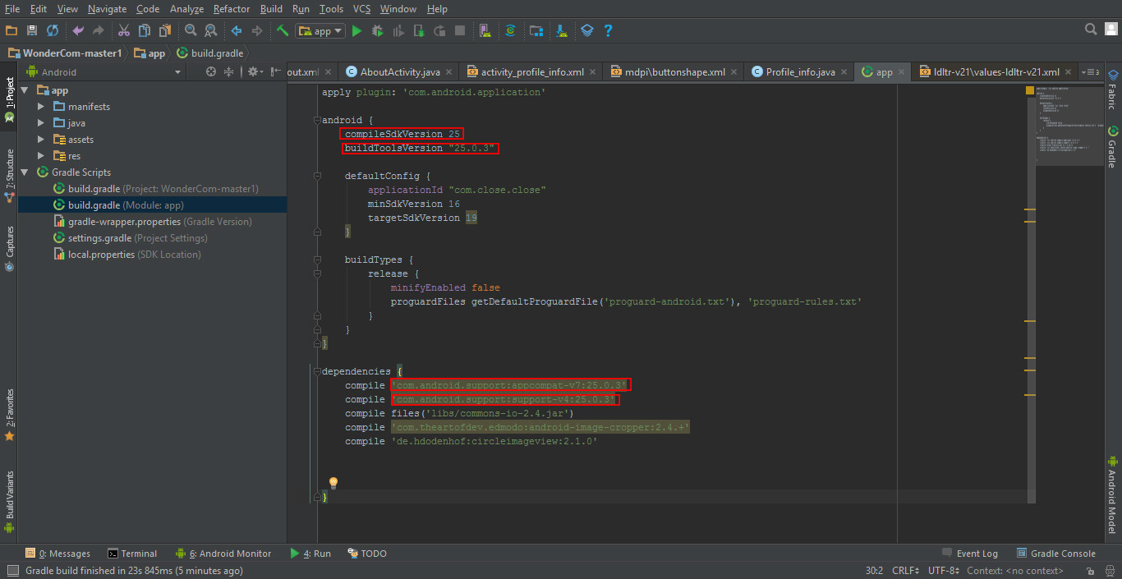Click the Open folder toolbar icon
This screenshot has height=579, width=1122.
[x=11, y=30]
